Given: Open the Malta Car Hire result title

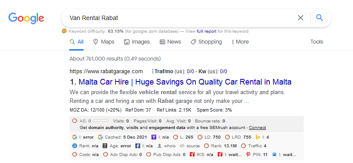Looking at the screenshot, I should click(185, 81).
